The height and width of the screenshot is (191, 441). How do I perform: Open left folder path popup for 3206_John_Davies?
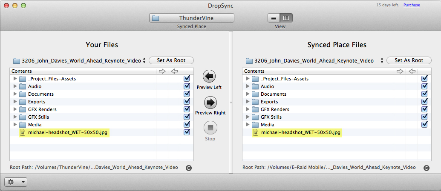click(x=79, y=60)
